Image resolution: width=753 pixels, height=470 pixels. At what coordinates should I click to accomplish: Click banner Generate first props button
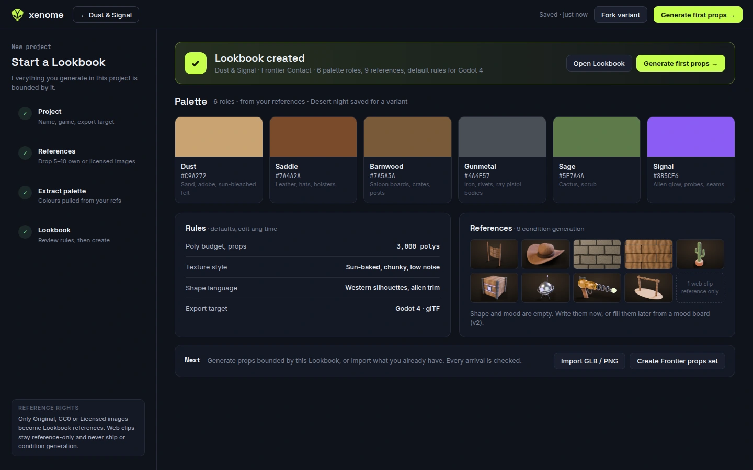point(680,63)
